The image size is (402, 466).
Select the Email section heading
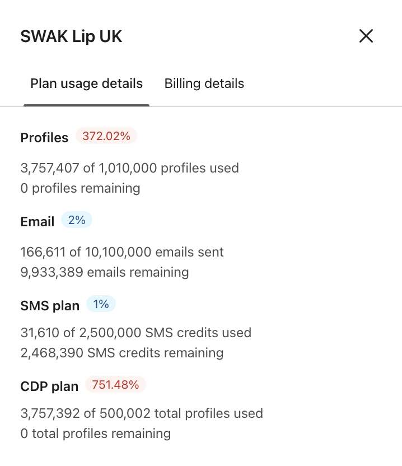pyautogui.click(x=37, y=222)
